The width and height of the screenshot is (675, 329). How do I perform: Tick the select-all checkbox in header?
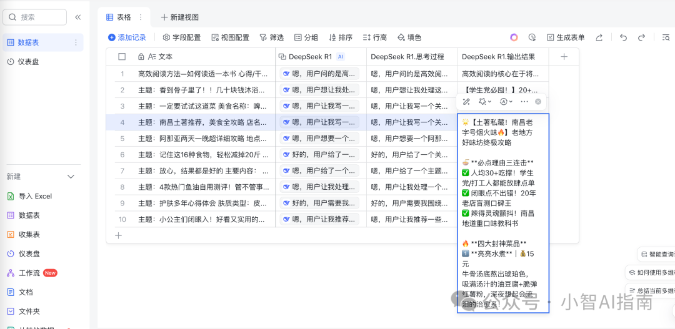coord(122,57)
